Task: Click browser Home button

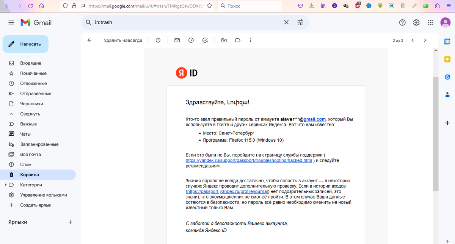Action: [x=42, y=6]
